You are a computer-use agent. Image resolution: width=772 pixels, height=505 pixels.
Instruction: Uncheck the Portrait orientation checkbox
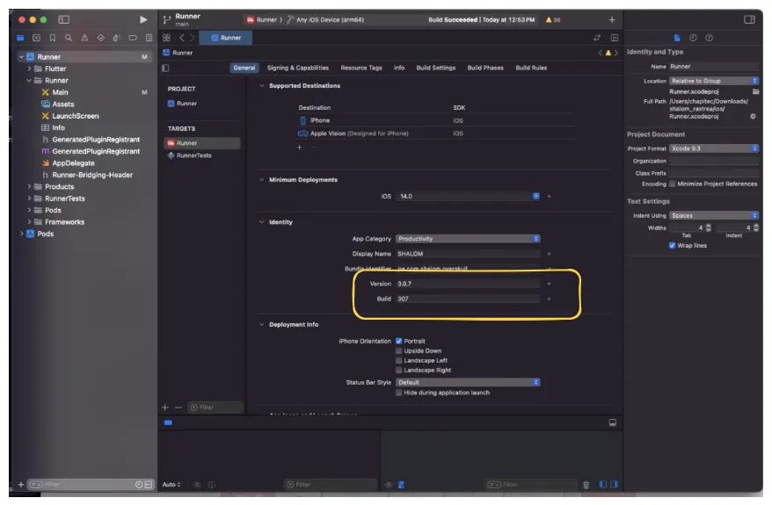(x=398, y=341)
